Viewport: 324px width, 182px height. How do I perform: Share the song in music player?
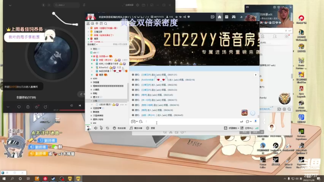pos(45,107)
